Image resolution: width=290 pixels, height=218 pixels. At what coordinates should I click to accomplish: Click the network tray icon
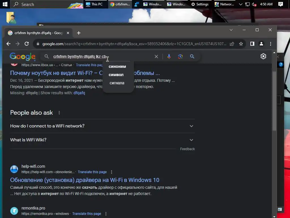pyautogui.click(x=247, y=4)
